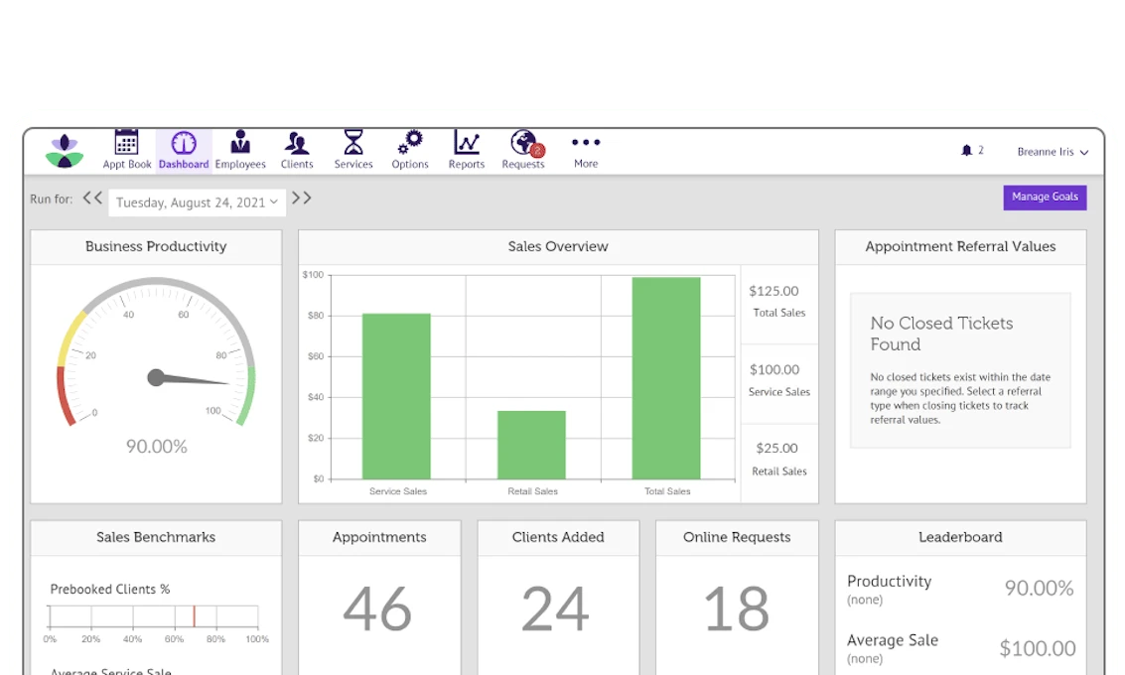The width and height of the screenshot is (1125, 675).
Task: Click the Online Requests count 18
Action: 736,609
